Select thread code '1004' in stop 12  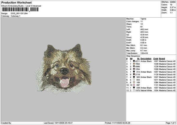pyautogui.click(x=156, y=91)
